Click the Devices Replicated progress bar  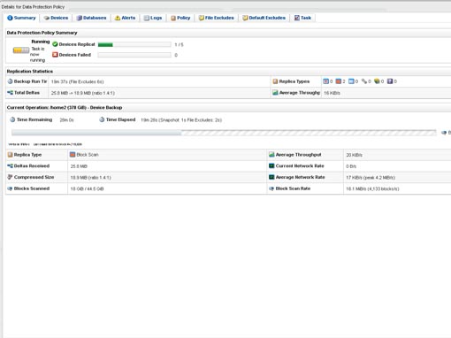134,44
